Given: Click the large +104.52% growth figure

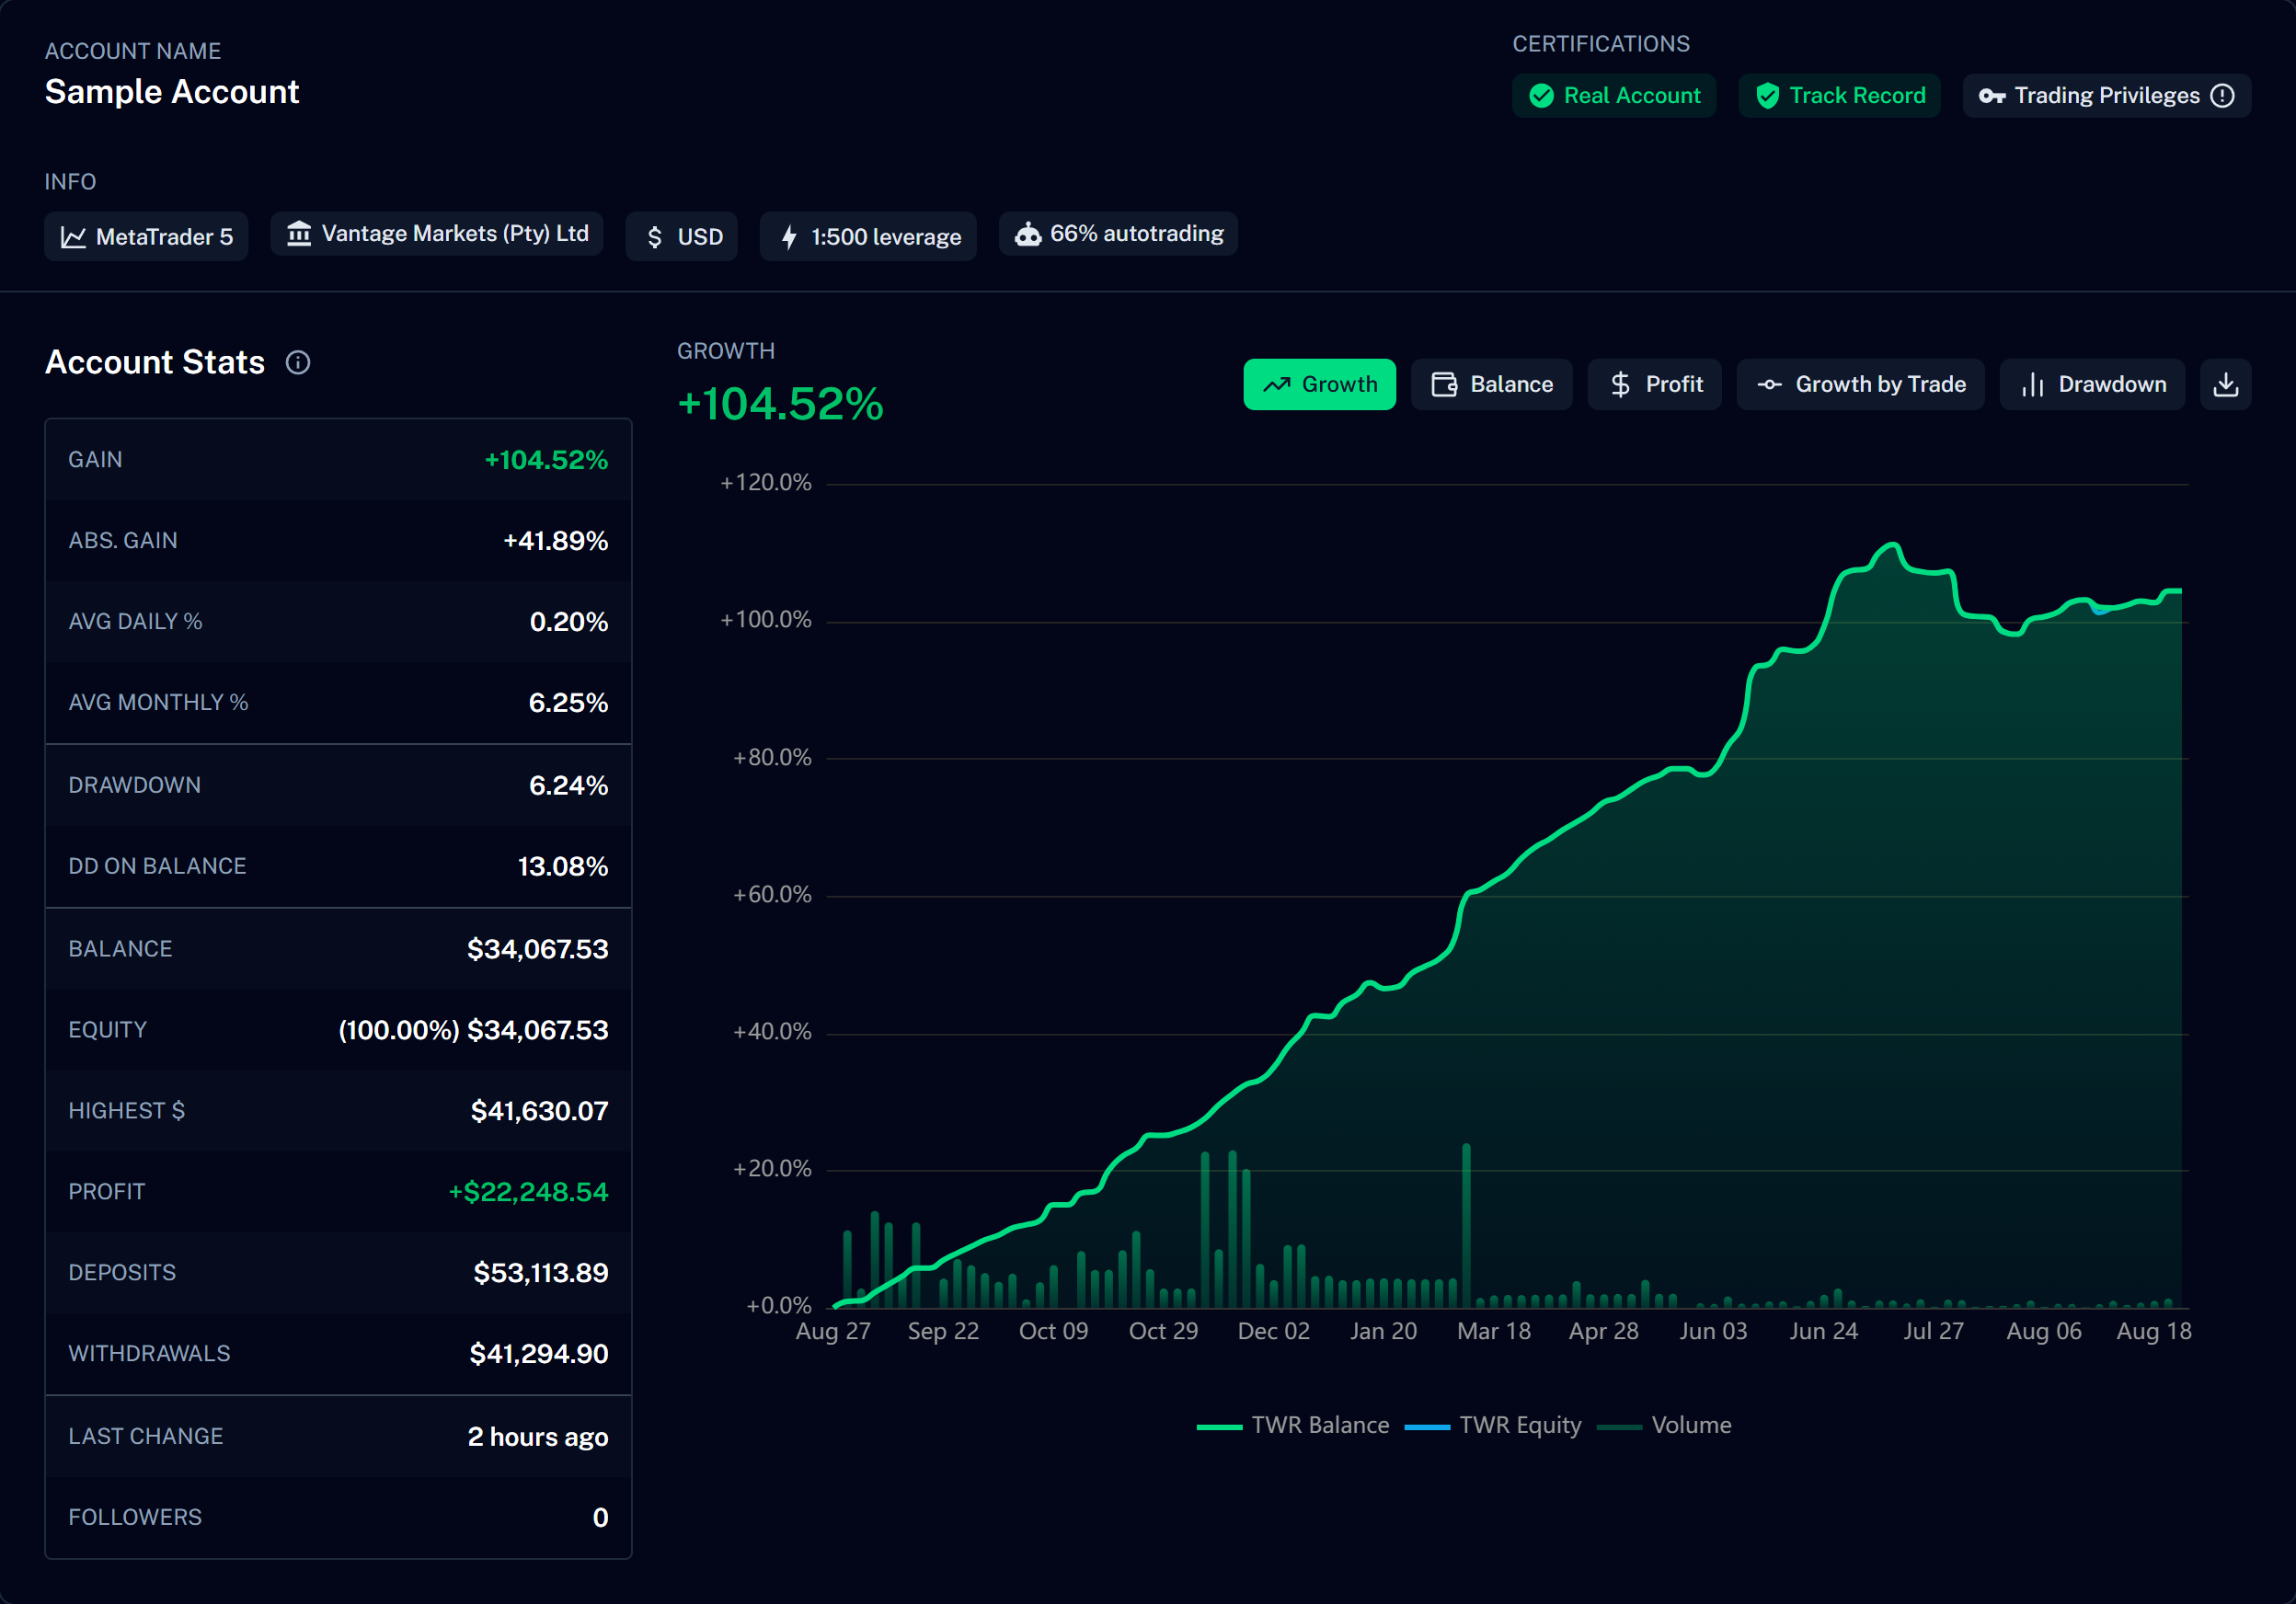Looking at the screenshot, I should coord(780,404).
